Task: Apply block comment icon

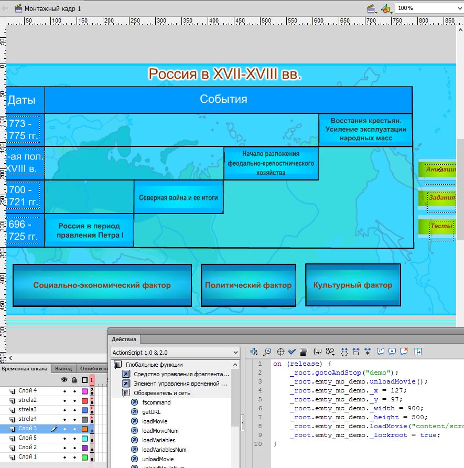Action: (381, 352)
